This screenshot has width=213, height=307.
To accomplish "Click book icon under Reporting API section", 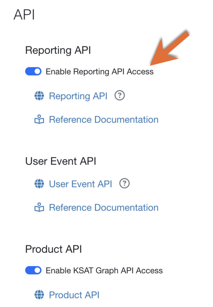I will [x=39, y=119].
